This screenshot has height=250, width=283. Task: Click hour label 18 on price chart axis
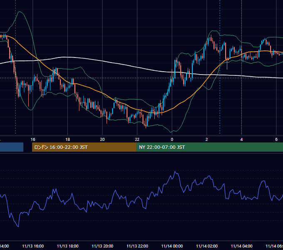click(67, 140)
